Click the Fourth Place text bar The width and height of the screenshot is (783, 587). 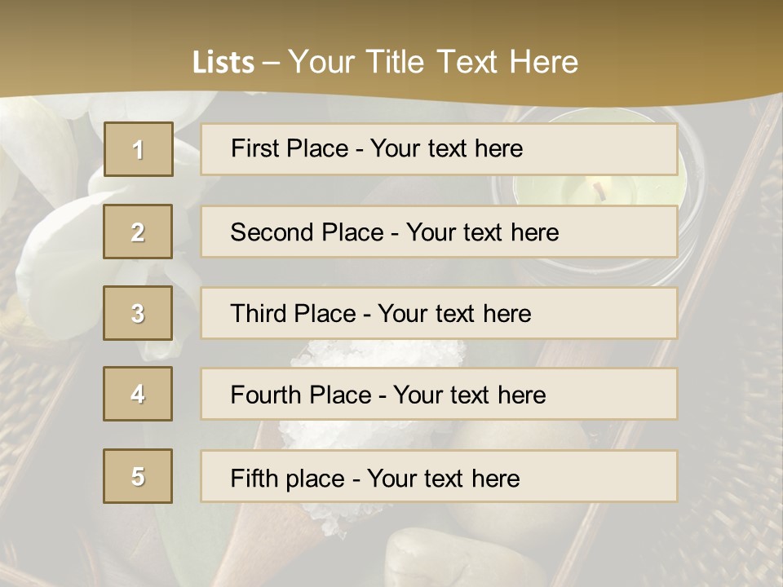click(439, 395)
